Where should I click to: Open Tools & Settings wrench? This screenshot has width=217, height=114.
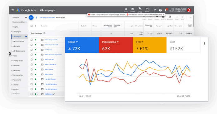coord(140,10)
